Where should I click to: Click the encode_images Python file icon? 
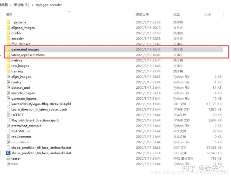pyautogui.click(x=8, y=93)
